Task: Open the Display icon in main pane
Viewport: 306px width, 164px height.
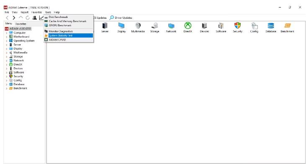Action: tap(121, 25)
